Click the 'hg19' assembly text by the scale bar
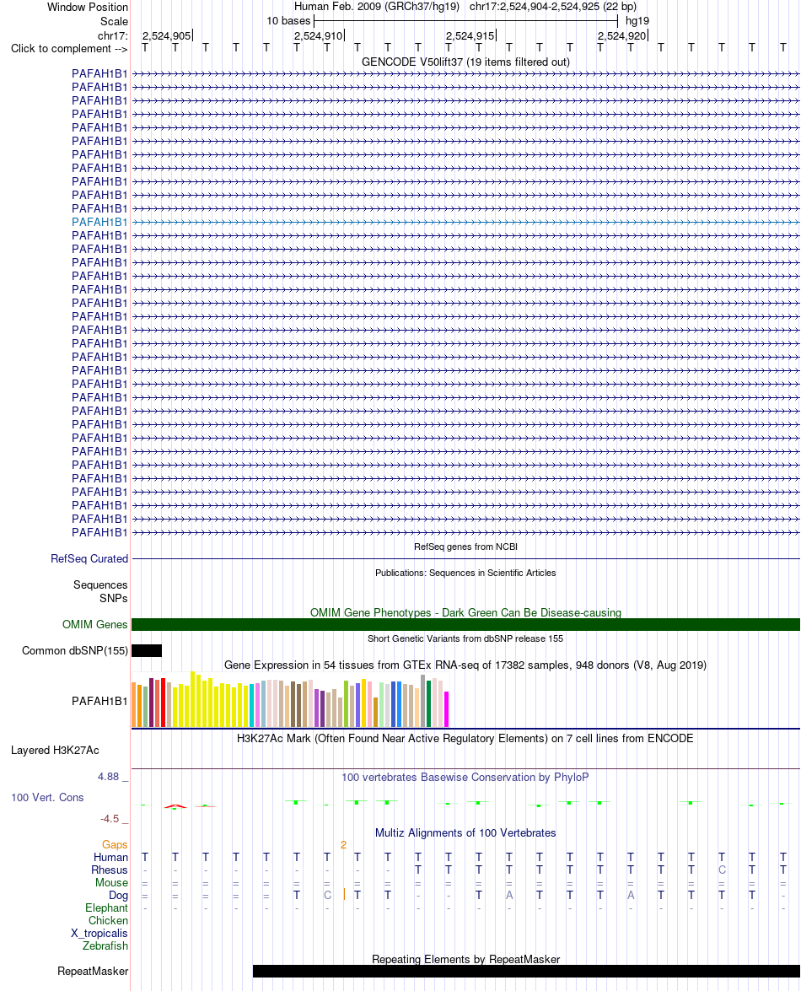This screenshot has width=801, height=991. click(x=637, y=21)
